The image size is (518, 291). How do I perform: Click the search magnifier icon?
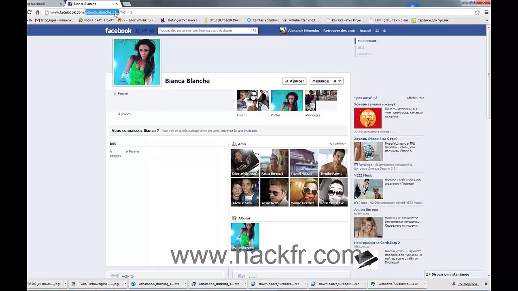pyautogui.click(x=255, y=31)
